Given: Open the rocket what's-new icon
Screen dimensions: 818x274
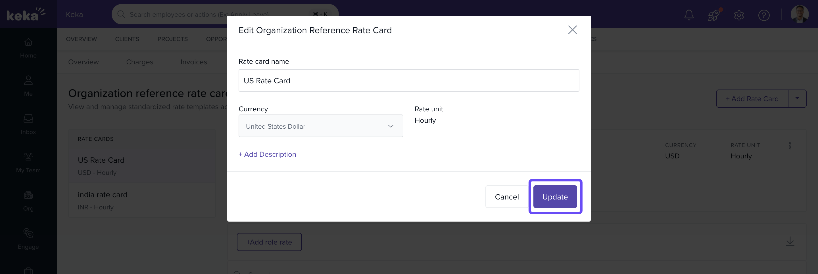Looking at the screenshot, I should pos(713,15).
